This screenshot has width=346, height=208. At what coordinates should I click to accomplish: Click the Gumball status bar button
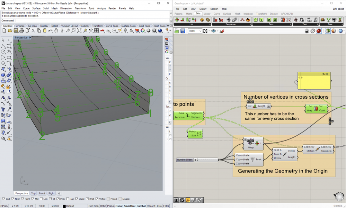pyautogui.click(x=141, y=206)
